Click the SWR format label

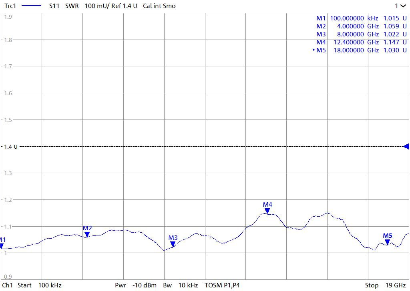pos(72,6)
